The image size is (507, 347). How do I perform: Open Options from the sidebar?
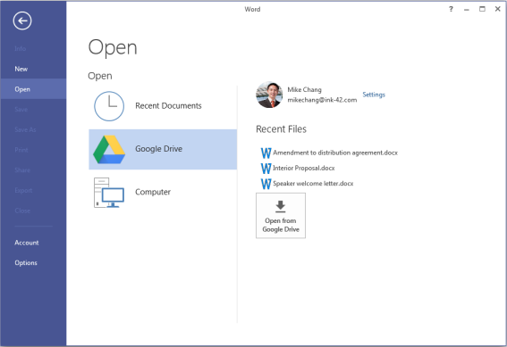tap(26, 263)
